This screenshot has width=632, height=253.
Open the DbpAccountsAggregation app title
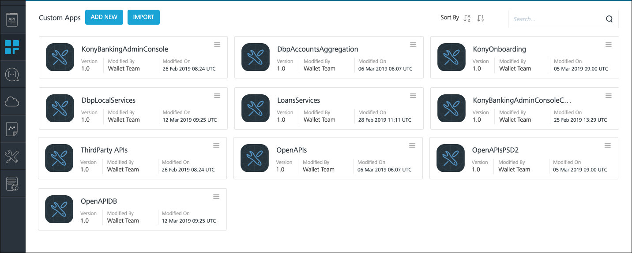[x=318, y=49]
